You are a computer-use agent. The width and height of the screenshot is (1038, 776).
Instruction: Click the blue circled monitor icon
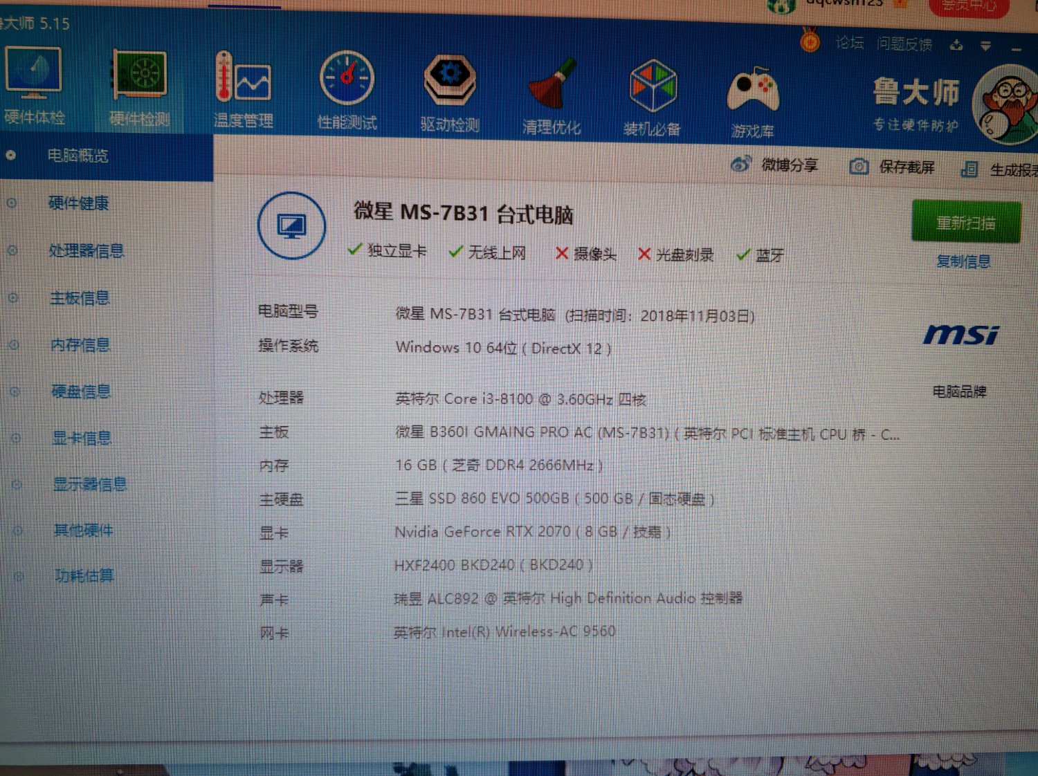[x=291, y=225]
